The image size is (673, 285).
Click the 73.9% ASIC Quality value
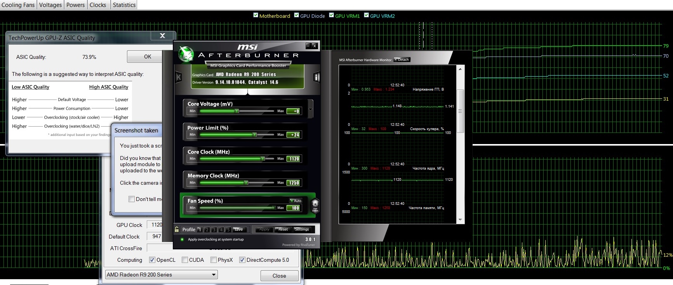tap(89, 57)
